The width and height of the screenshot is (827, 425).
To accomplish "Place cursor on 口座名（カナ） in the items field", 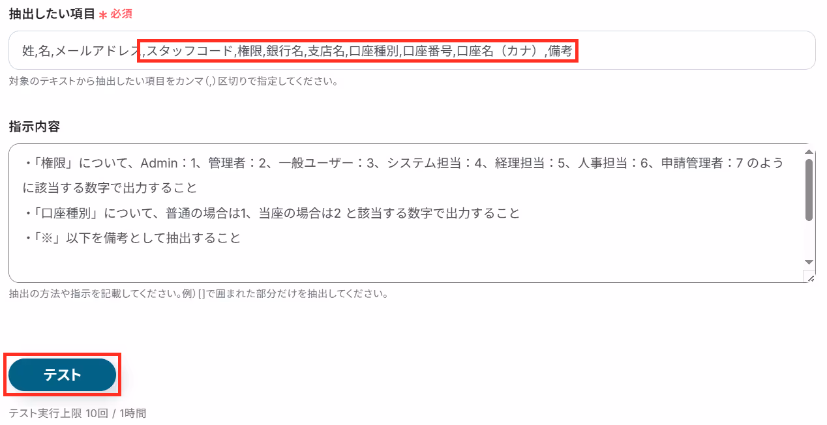I will click(x=500, y=51).
